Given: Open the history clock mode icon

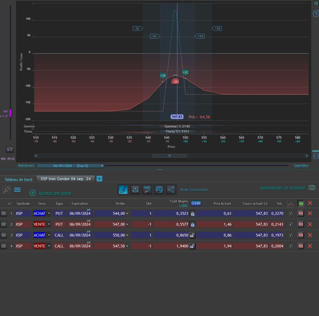Looking at the screenshot, I should tap(159, 190).
